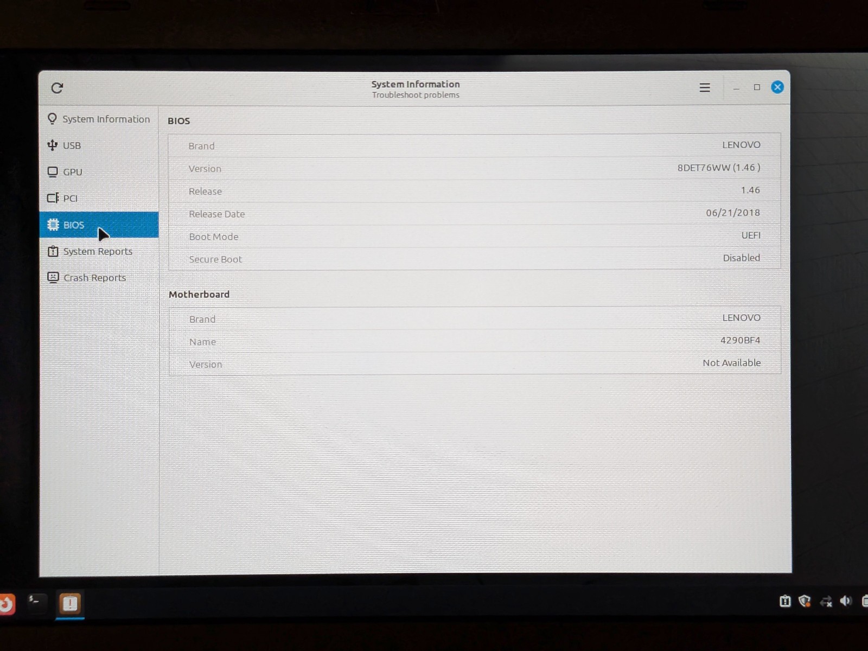The width and height of the screenshot is (868, 651).
Task: Click the GPU monitor icon
Action: 53,171
